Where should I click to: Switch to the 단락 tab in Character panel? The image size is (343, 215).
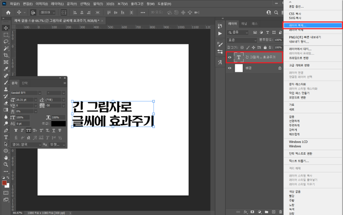25,83
